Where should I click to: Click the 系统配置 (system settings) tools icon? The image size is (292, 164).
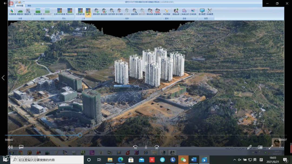coord(210,12)
